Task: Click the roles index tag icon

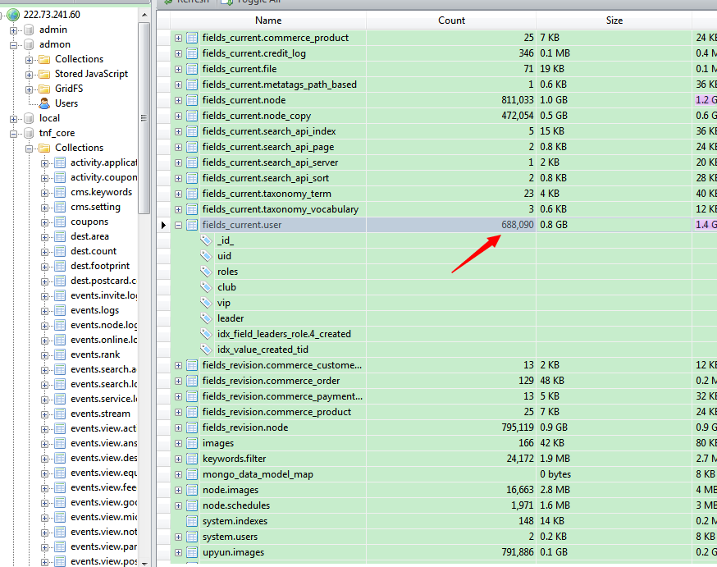Action: click(206, 272)
